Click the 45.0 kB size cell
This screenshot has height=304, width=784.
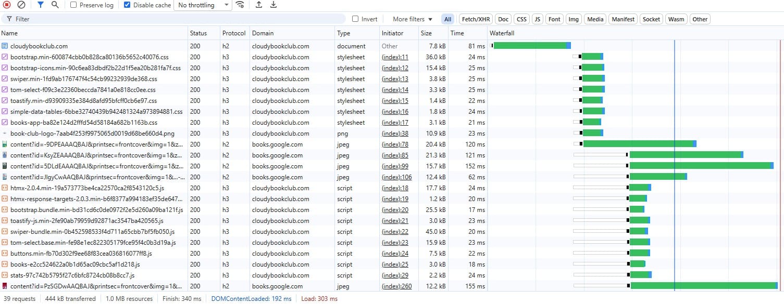(436, 232)
